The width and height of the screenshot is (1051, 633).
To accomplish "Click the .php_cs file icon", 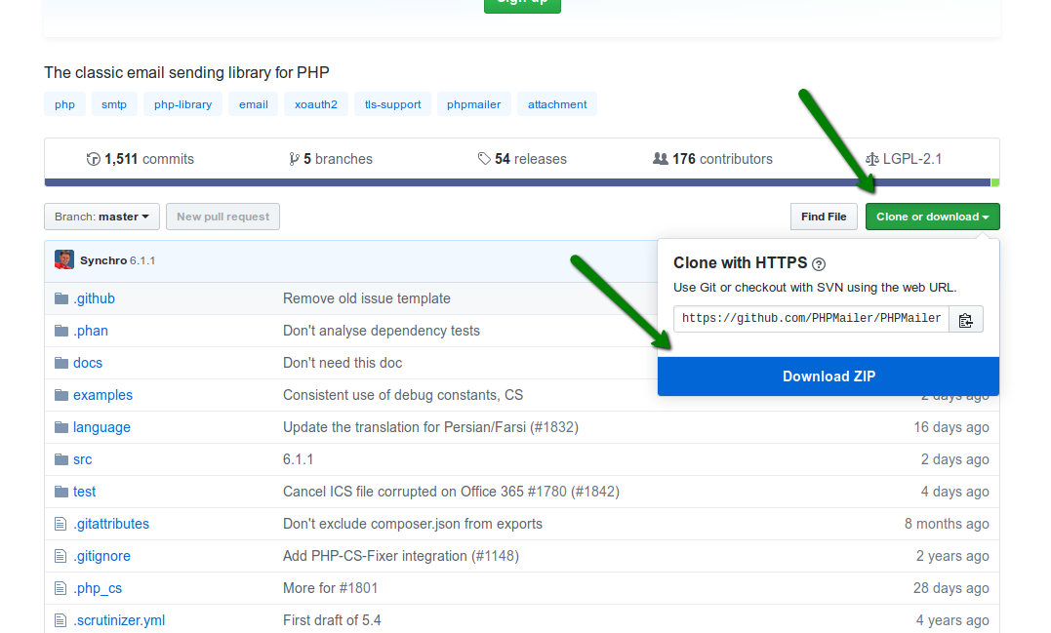I will tap(61, 587).
